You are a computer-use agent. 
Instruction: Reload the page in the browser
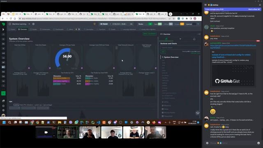tap(11, 18)
